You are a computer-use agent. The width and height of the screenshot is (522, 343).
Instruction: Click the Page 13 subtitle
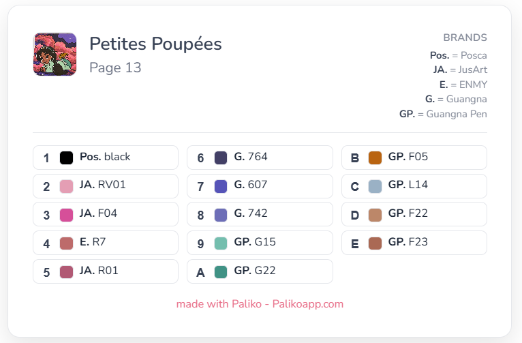(x=115, y=68)
